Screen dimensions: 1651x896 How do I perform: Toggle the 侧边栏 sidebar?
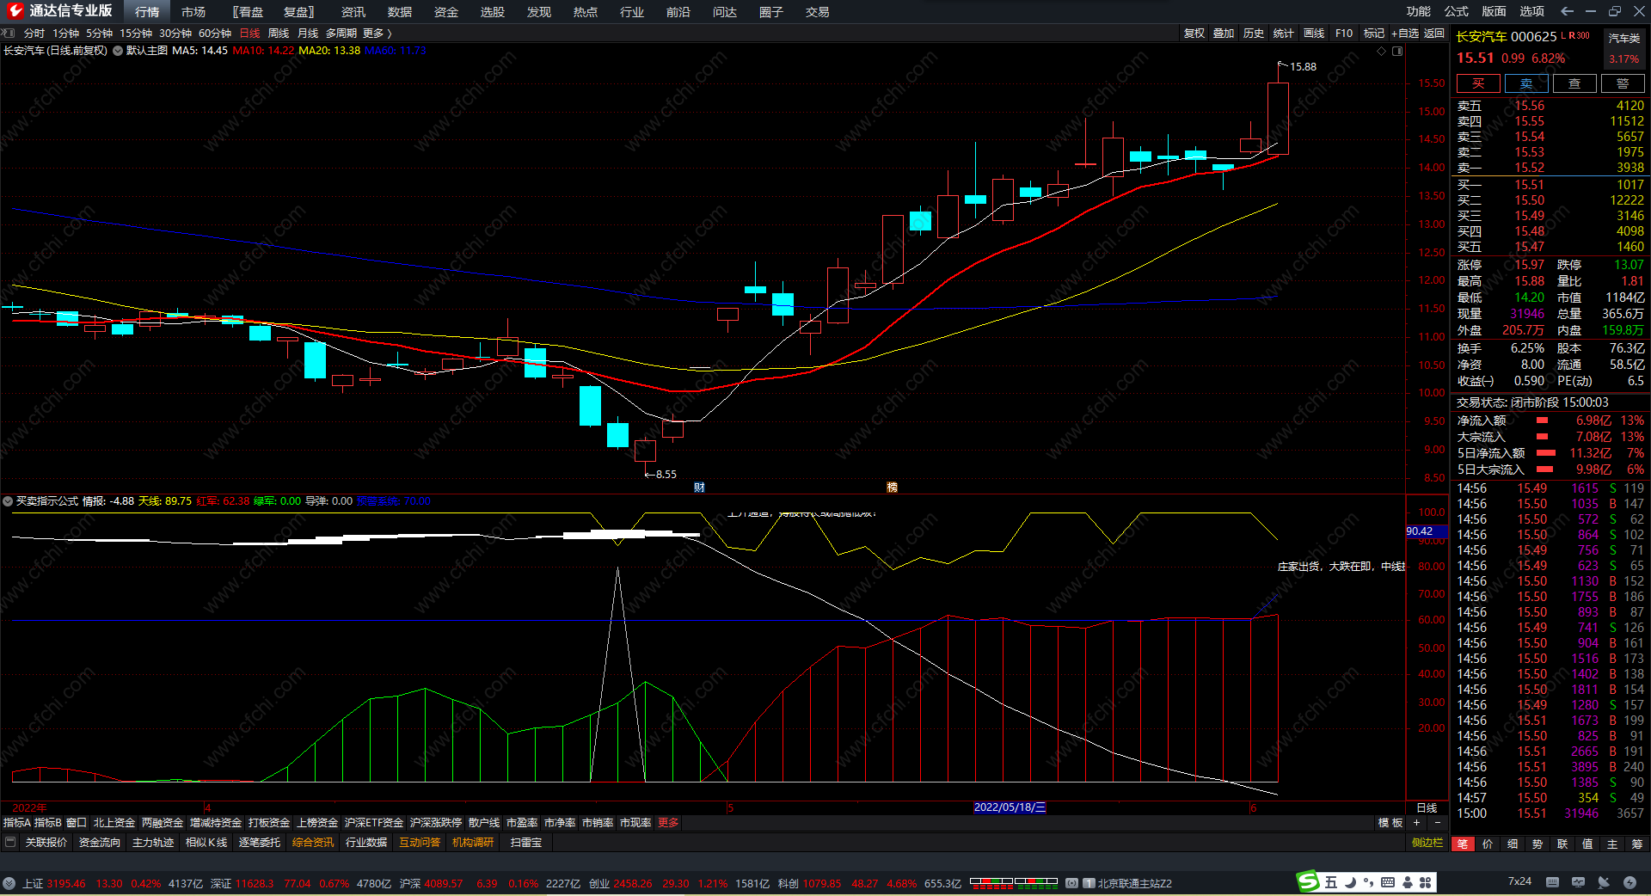coord(1427,843)
